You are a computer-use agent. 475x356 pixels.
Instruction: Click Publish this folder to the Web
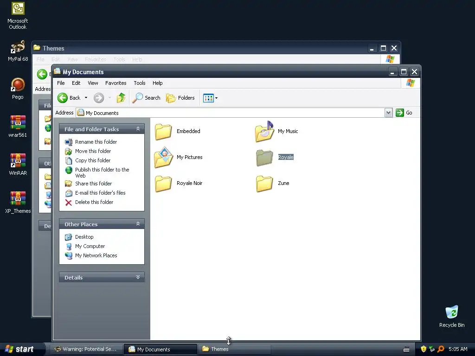pyautogui.click(x=102, y=172)
